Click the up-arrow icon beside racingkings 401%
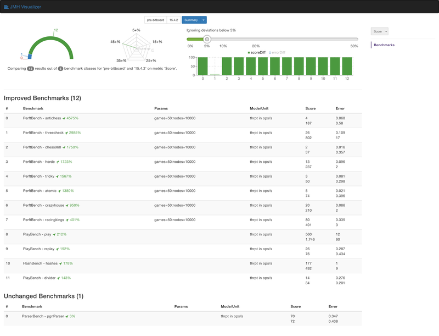 coord(67,220)
